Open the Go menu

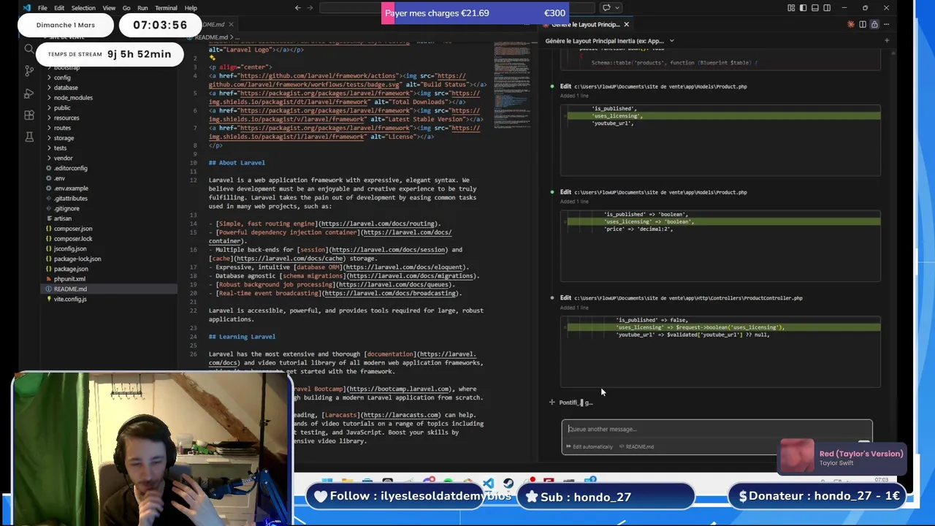[x=126, y=8]
